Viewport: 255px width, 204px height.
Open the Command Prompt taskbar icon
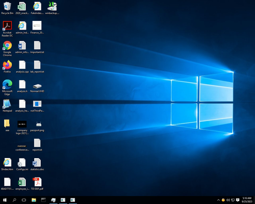click(43, 200)
